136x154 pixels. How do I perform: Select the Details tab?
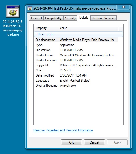click(x=84, y=18)
